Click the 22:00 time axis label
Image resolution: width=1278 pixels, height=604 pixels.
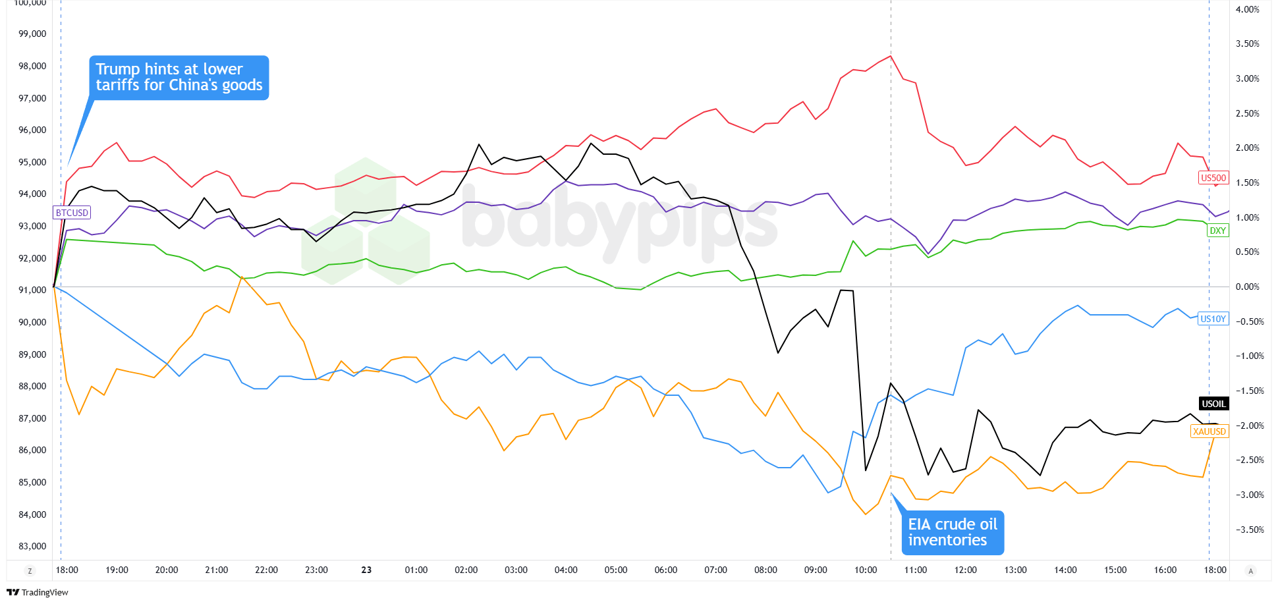point(266,570)
